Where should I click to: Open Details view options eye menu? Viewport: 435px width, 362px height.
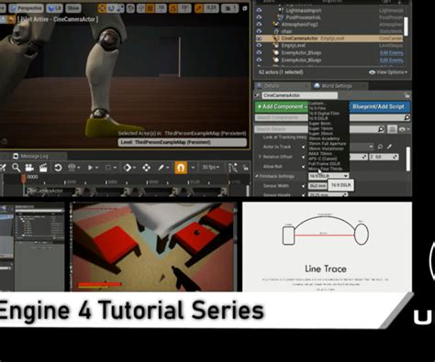pos(404,129)
